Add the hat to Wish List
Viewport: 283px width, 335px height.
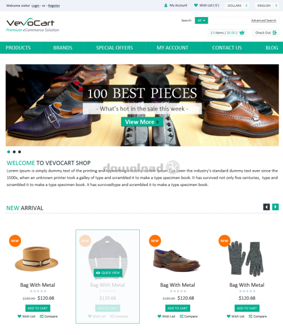click(27, 316)
